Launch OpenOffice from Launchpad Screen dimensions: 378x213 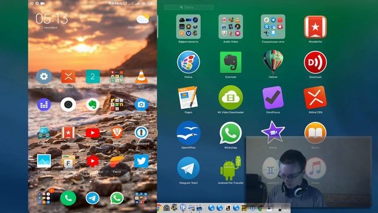click(188, 133)
